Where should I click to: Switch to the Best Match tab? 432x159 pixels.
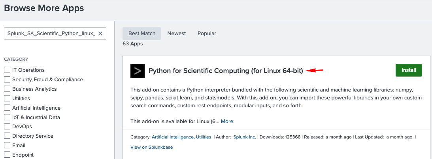click(142, 34)
